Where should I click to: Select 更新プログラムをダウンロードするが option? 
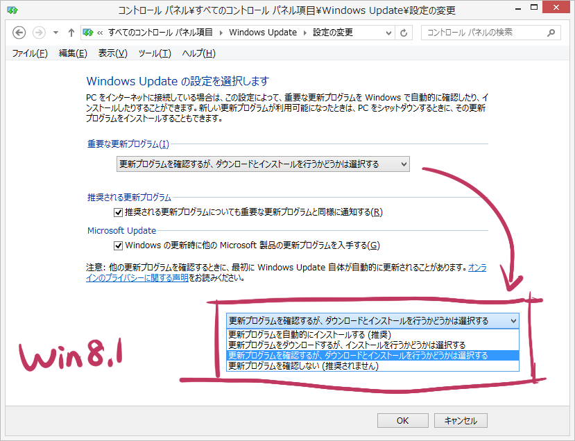(x=372, y=345)
